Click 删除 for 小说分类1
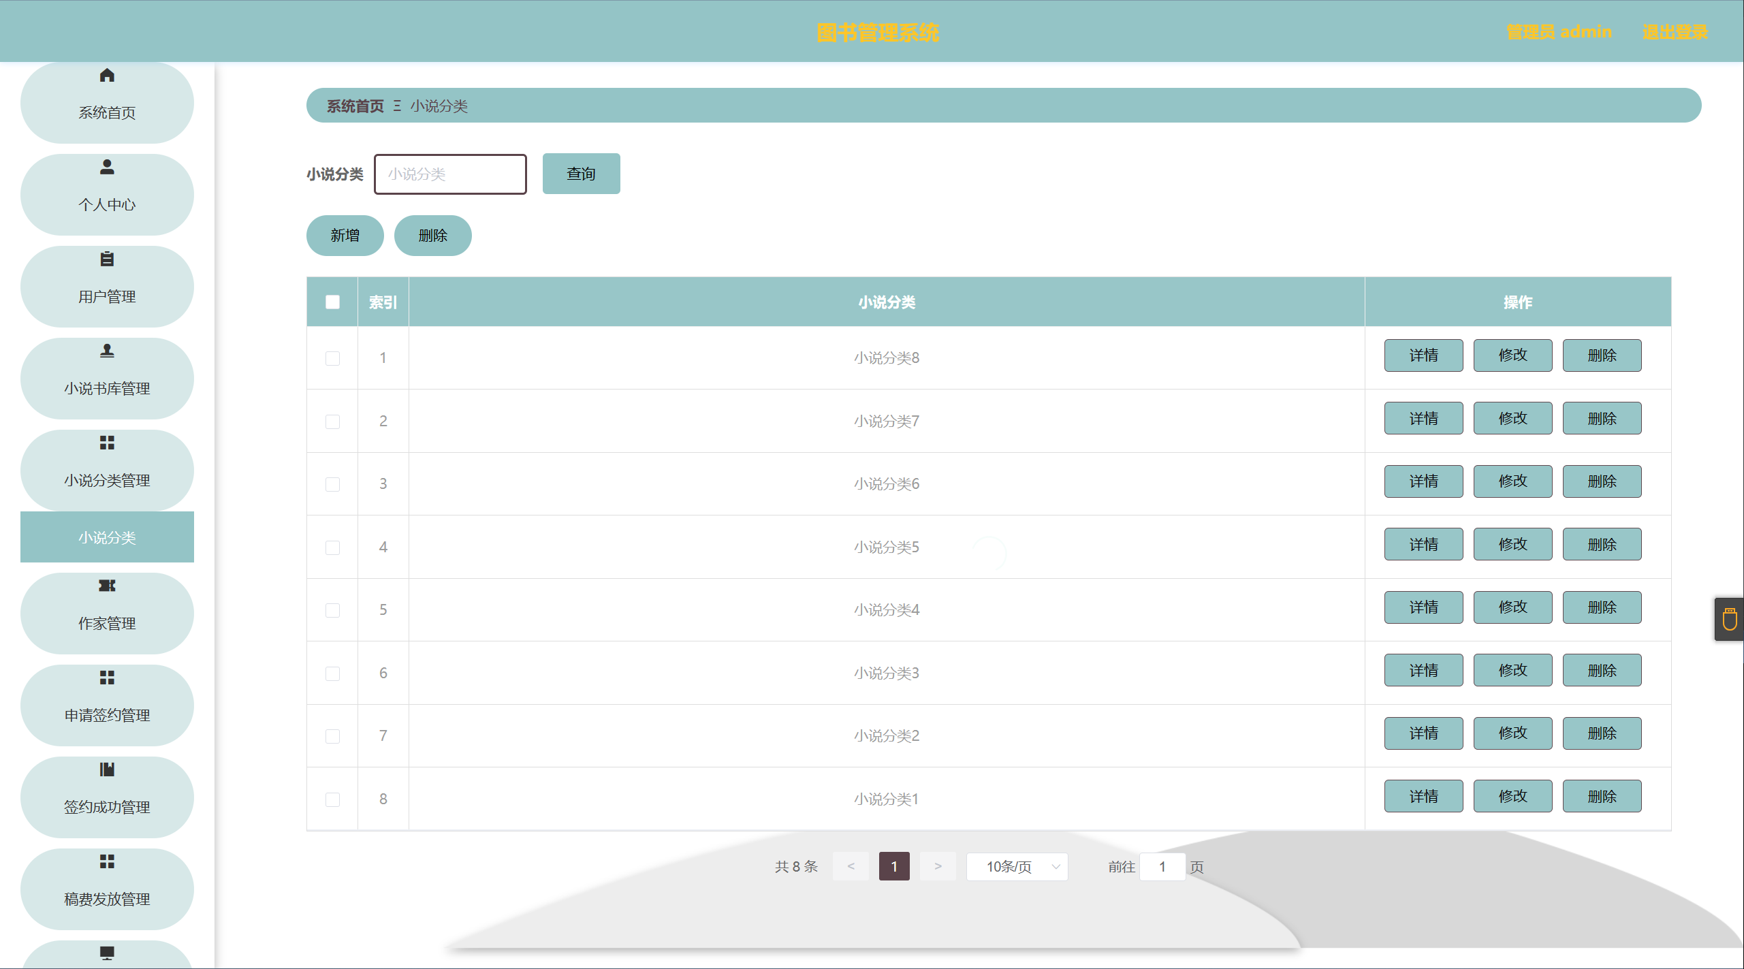The image size is (1744, 969). 1602,796
